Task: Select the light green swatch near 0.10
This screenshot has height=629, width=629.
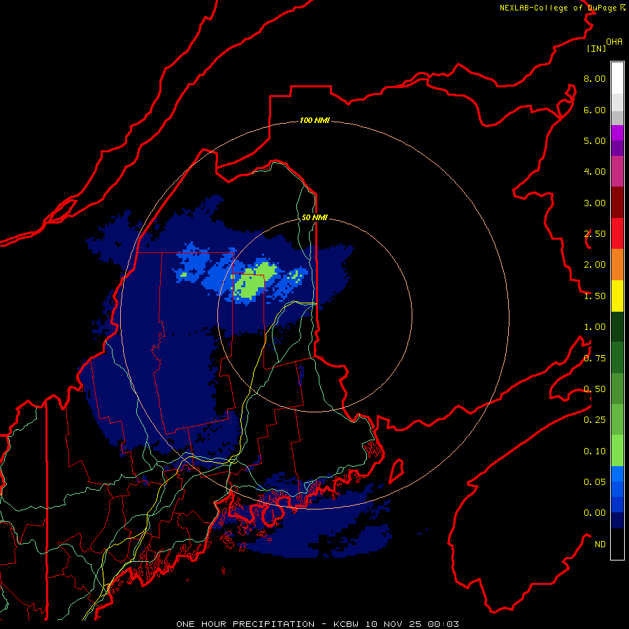Action: pos(617,451)
